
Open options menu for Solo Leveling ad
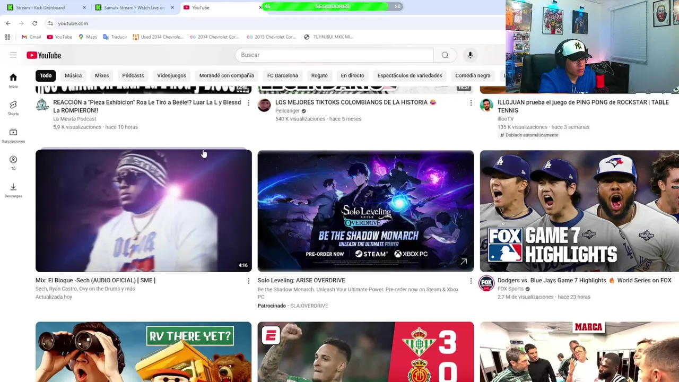471,281
